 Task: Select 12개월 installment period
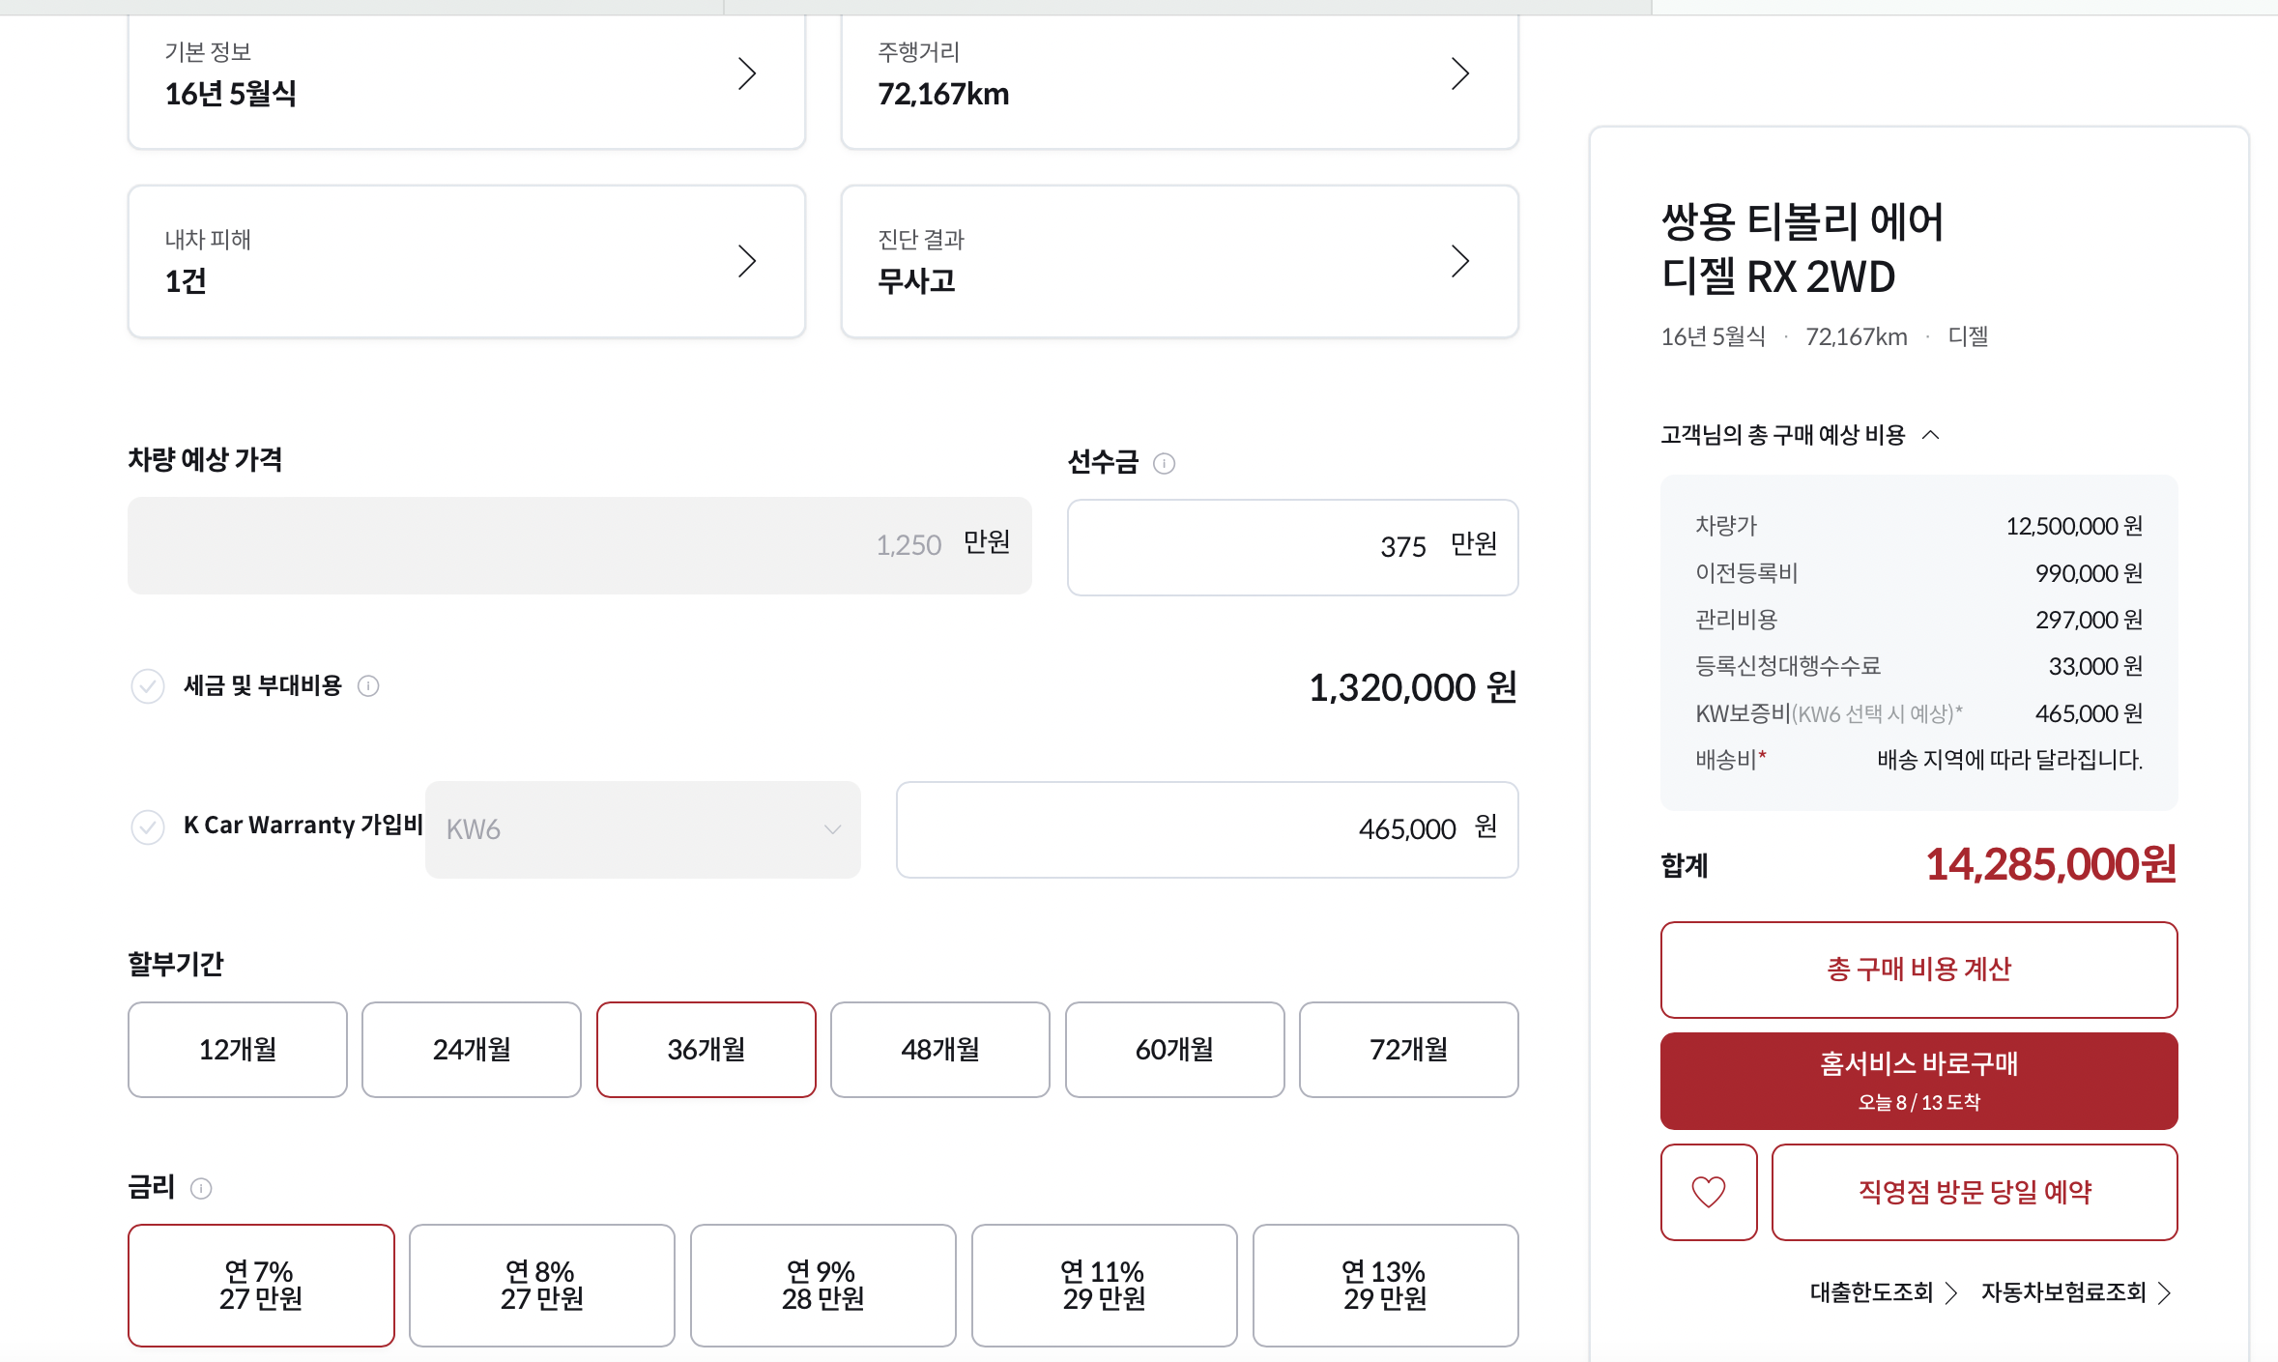(238, 1050)
